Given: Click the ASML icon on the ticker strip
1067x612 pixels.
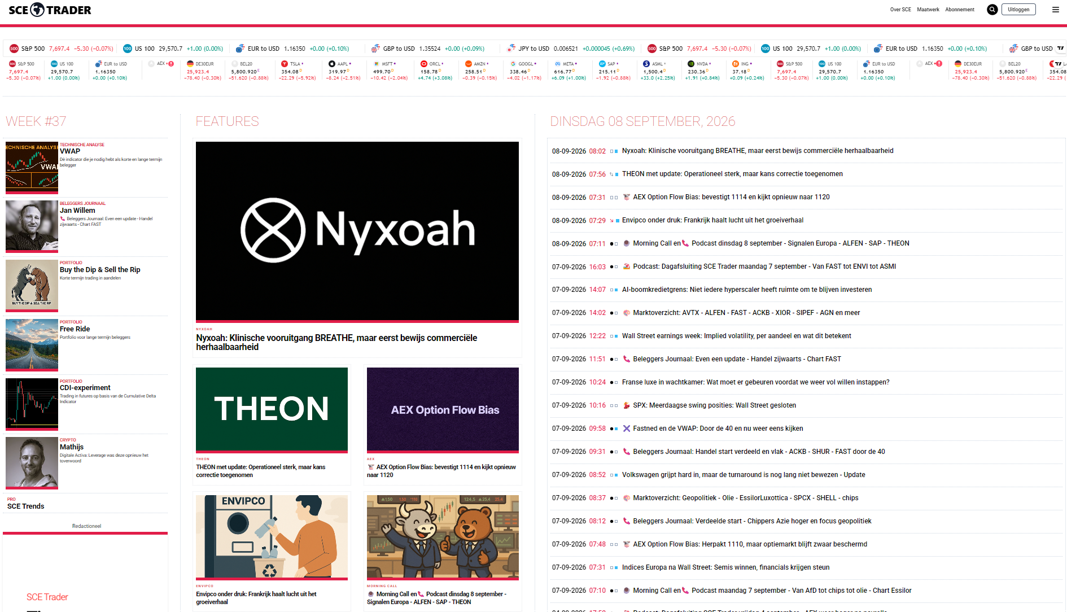Looking at the screenshot, I should [647, 64].
